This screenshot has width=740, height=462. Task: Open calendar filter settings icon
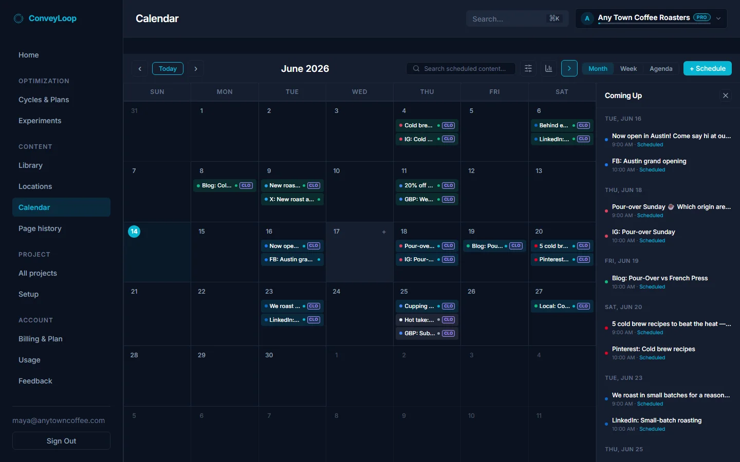[x=528, y=68]
